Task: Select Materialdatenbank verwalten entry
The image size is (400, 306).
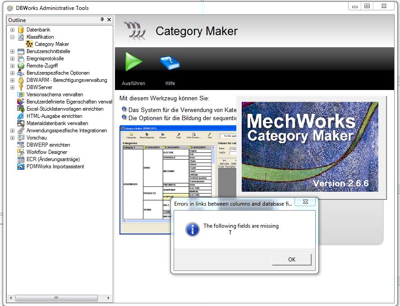Action: coord(57,123)
